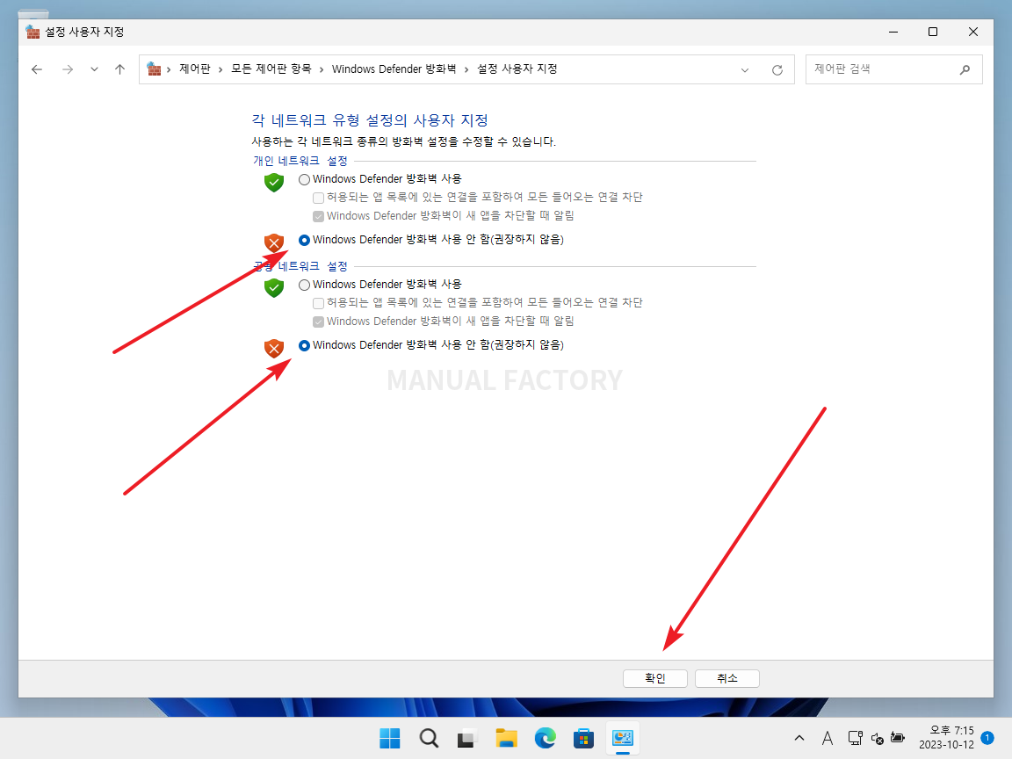Click 설정 사용자 지정 breadcrumb
This screenshot has width=1012, height=759.
pyautogui.click(x=517, y=69)
